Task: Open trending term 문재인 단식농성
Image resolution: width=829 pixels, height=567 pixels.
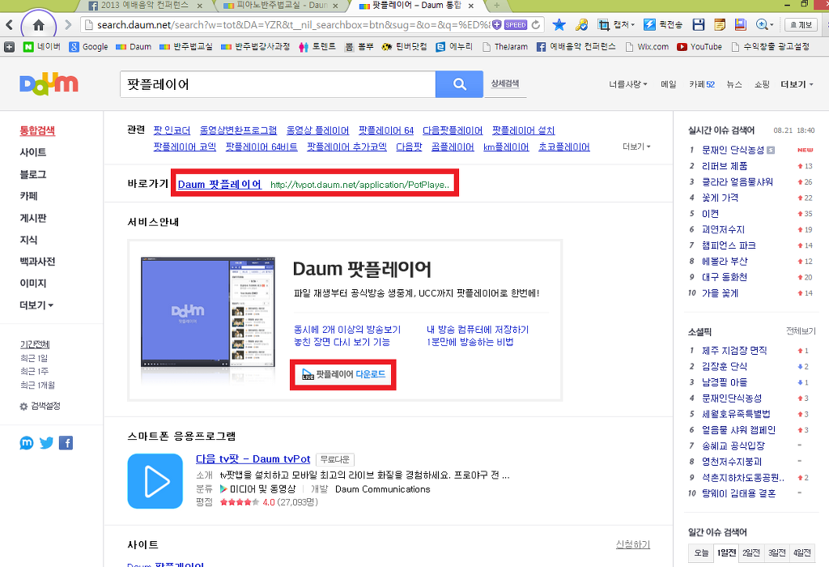Action: 733,150
